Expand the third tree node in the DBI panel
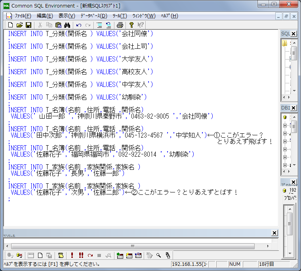301x271 pixels. pyautogui.click(x=285, y=141)
